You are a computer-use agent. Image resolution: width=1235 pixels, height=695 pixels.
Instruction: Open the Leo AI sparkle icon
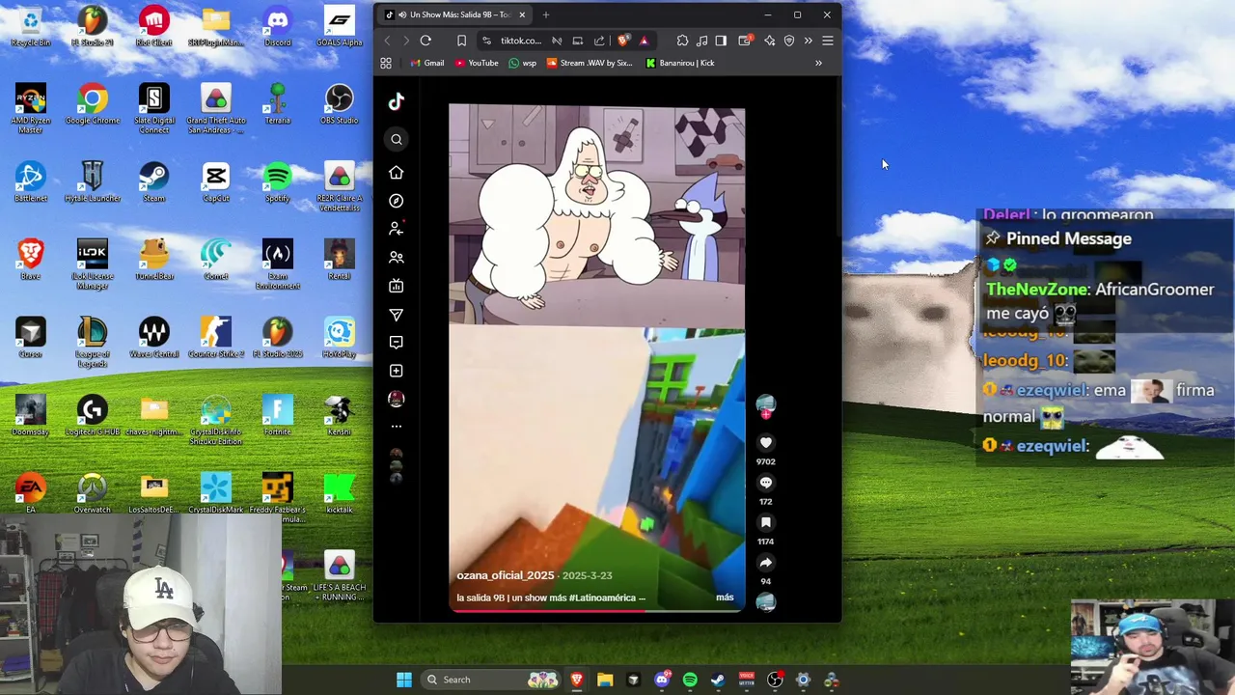[769, 41]
